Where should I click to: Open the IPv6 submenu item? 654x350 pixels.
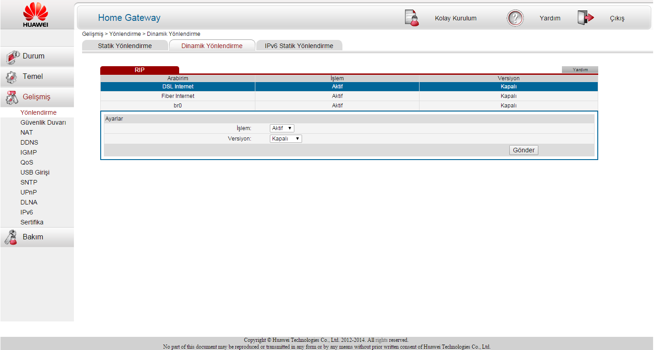pos(27,212)
